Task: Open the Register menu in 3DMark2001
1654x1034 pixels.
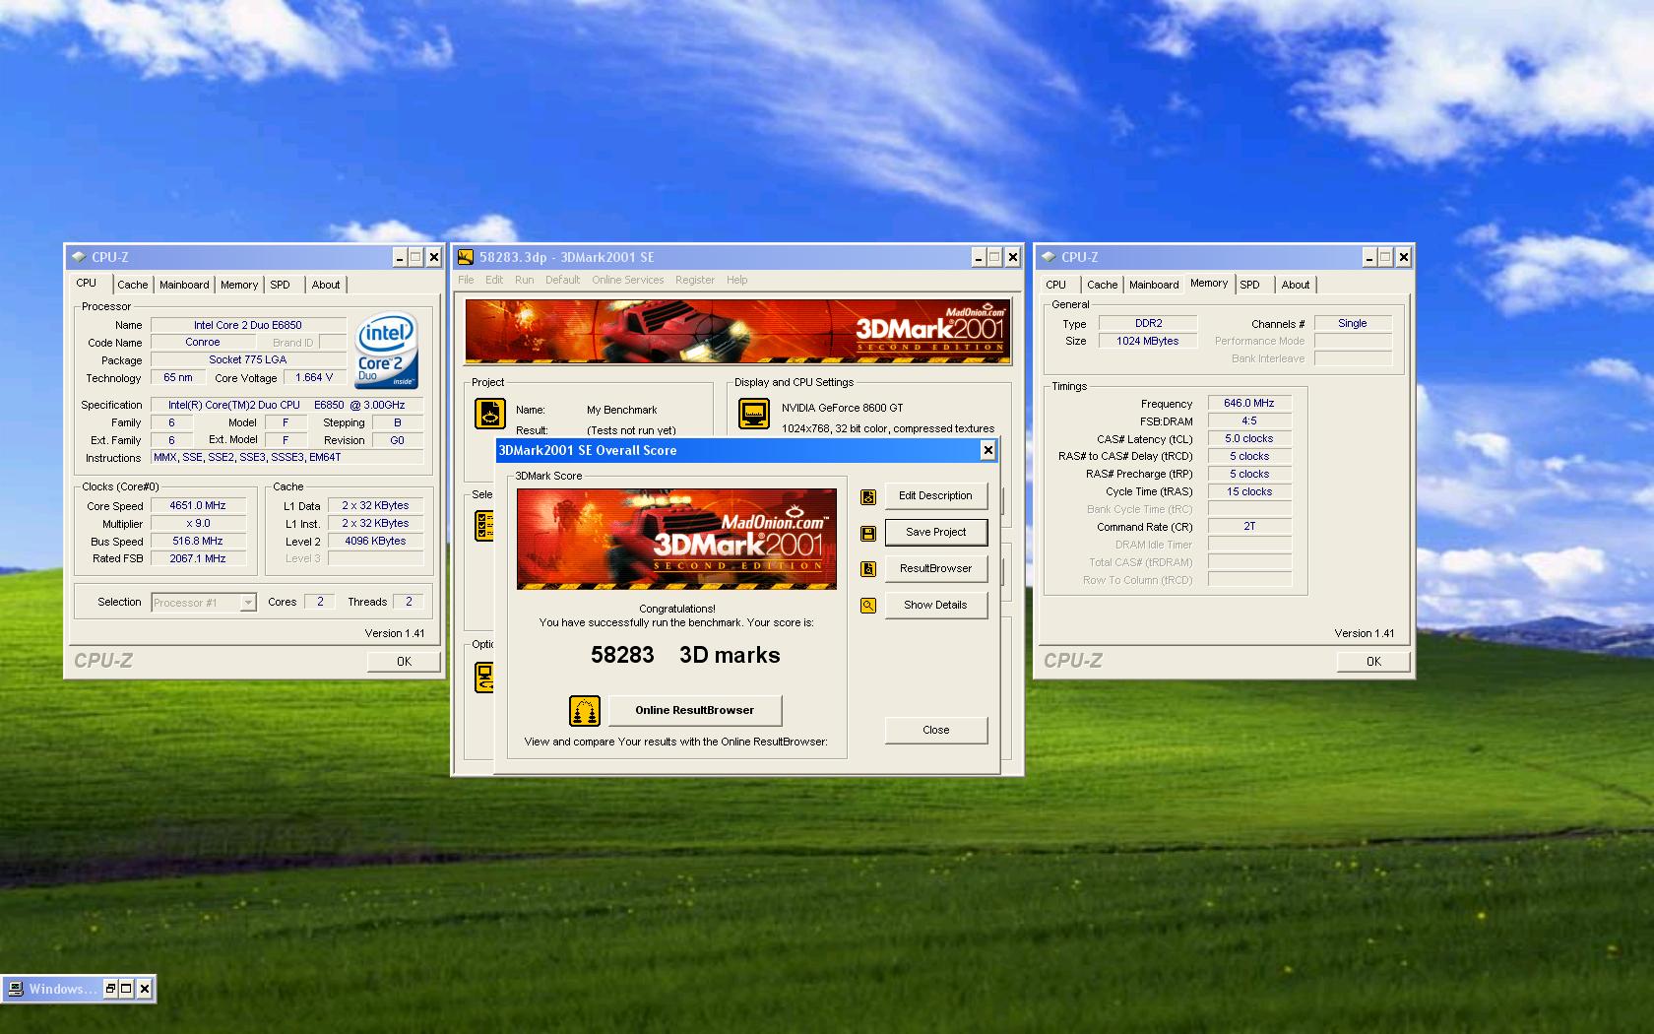Action: point(695,280)
